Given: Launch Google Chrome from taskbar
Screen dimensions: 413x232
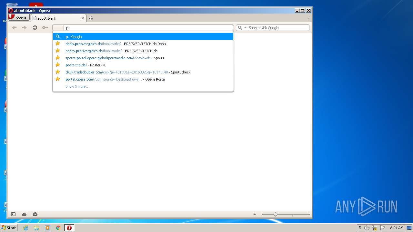Looking at the screenshot, I should (58, 228).
